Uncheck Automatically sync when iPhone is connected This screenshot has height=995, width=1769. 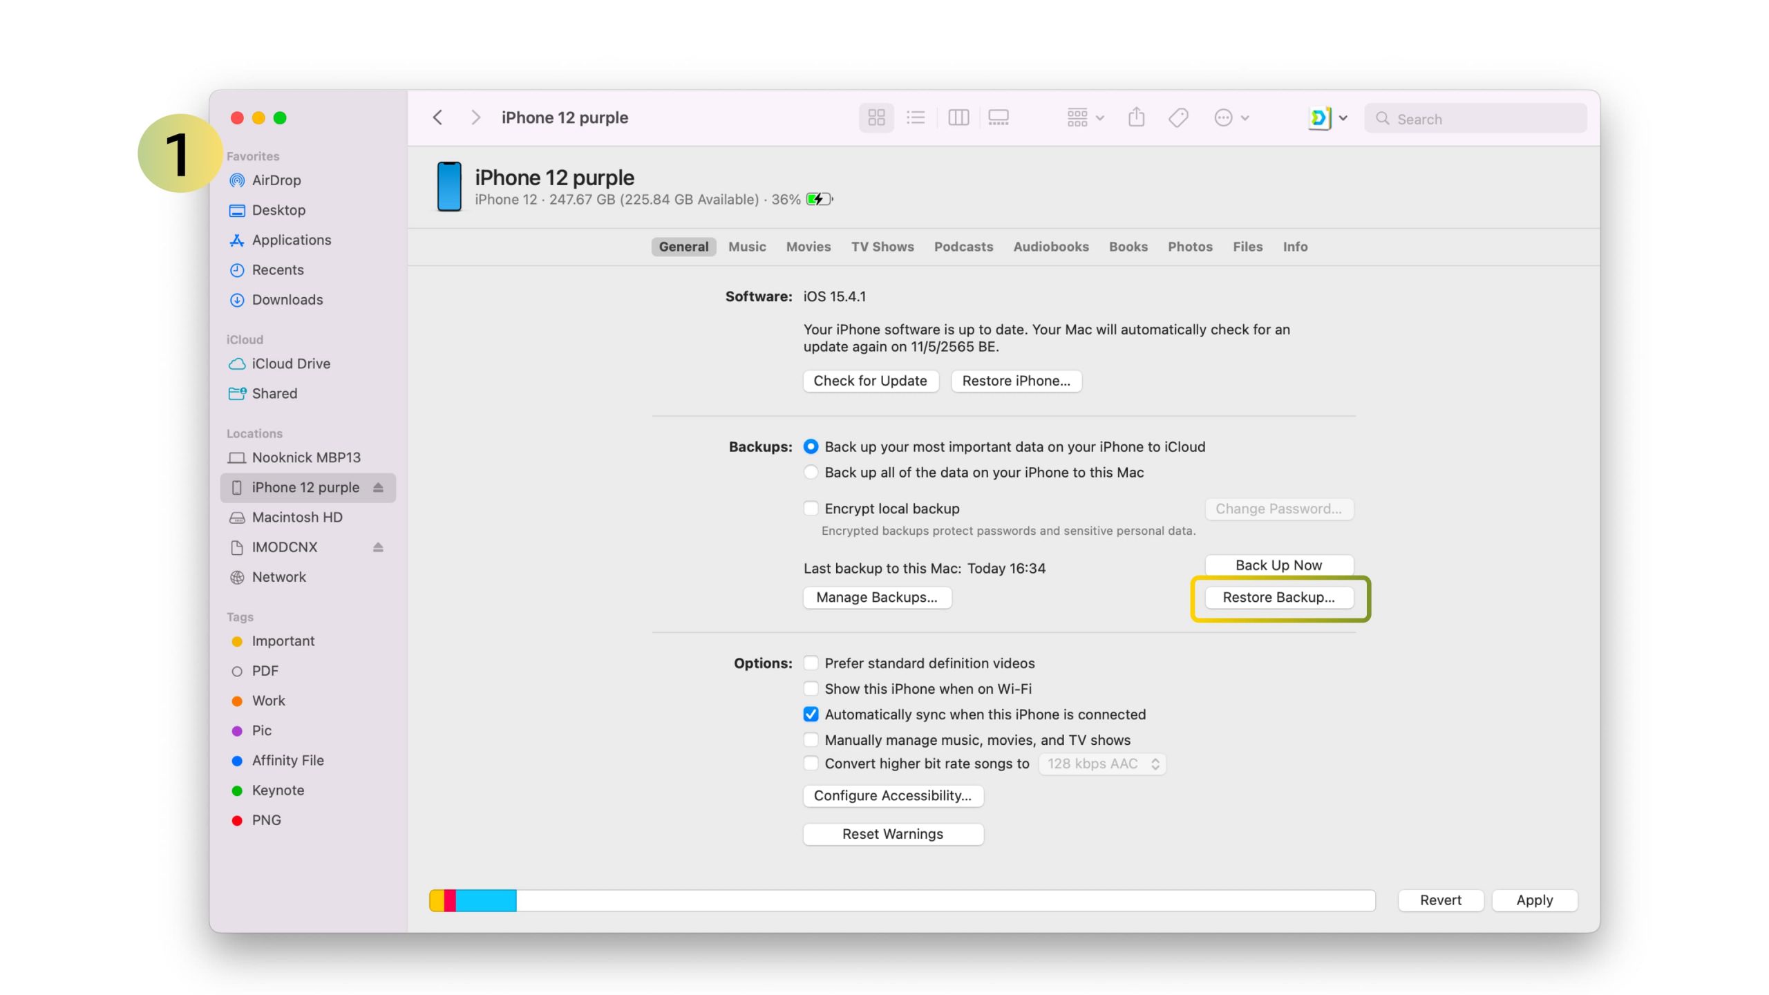(x=811, y=714)
